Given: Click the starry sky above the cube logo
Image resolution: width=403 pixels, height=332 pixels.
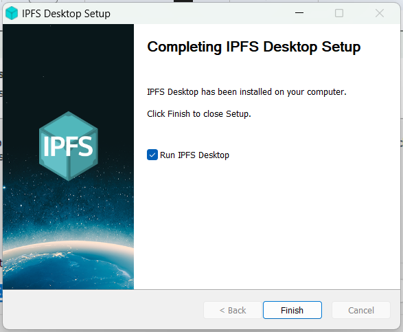Looking at the screenshot, I should point(69,67).
